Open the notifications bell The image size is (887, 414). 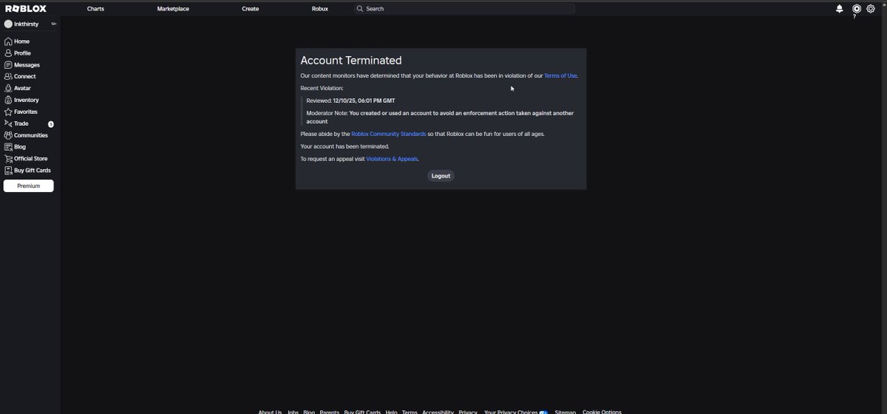click(840, 9)
